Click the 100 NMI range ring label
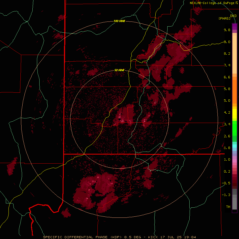This screenshot has height=239, width=239. coord(119,21)
